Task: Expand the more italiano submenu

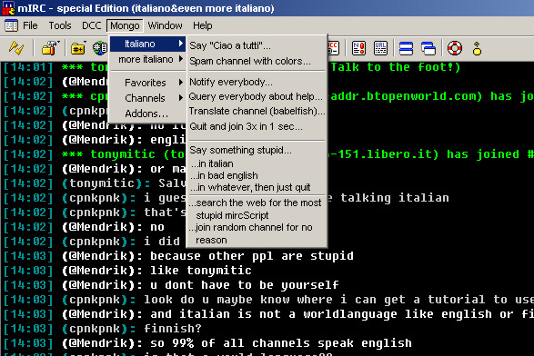Action: click(147, 59)
